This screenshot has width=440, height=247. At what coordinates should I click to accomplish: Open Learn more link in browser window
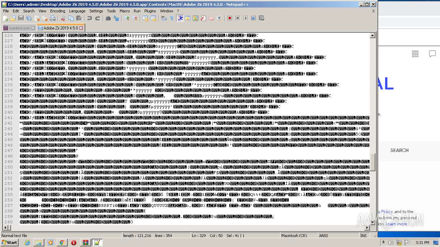(396, 224)
